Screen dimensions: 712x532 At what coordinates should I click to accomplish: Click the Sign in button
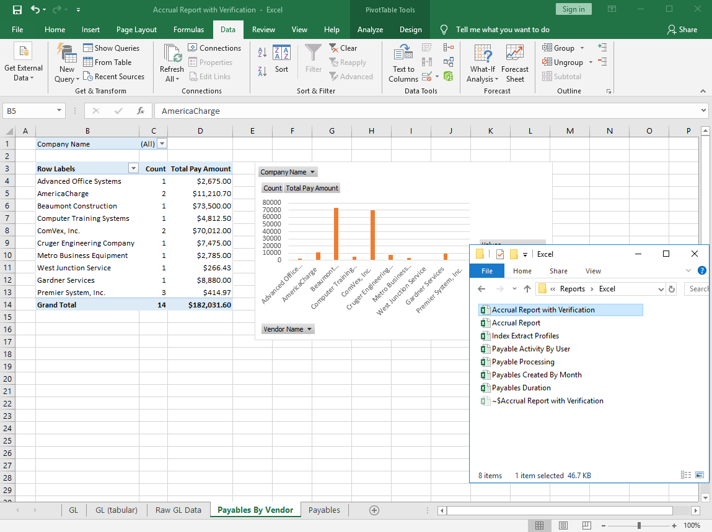573,9
